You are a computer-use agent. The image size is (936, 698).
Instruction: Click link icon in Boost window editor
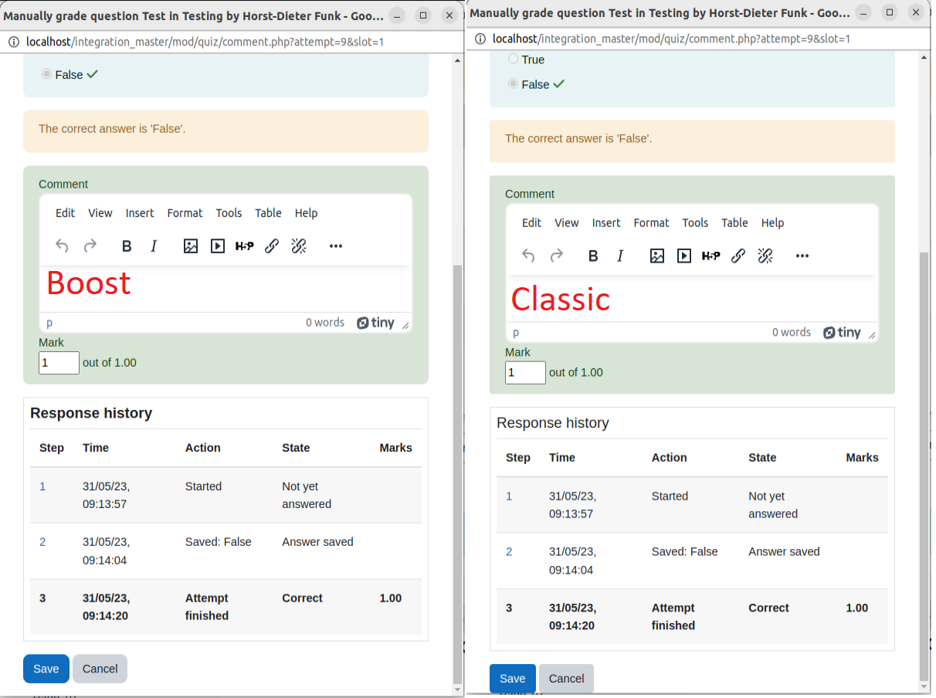point(272,246)
